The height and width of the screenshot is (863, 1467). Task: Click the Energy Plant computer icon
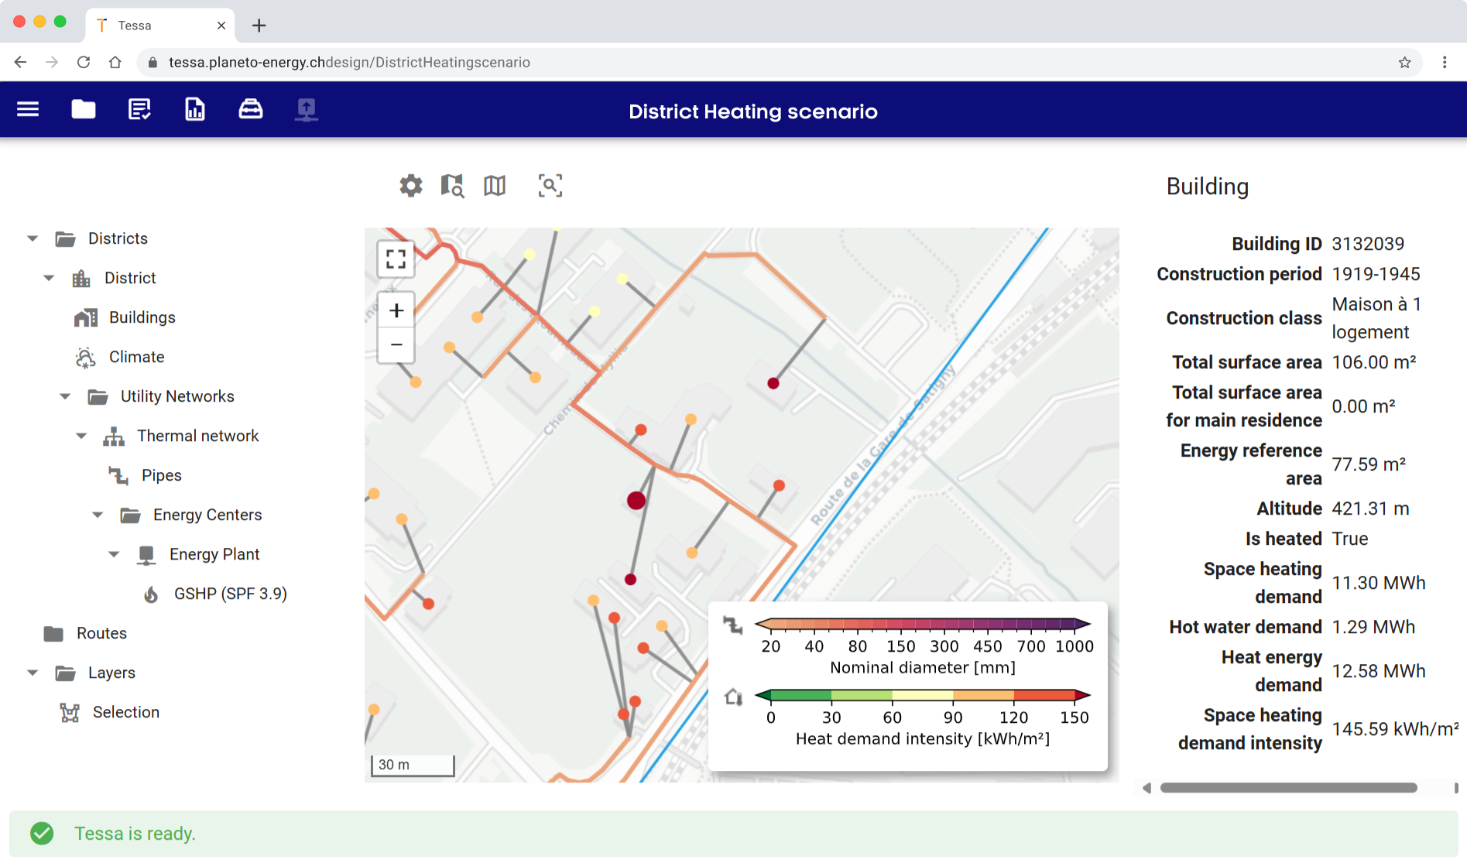pyautogui.click(x=146, y=554)
